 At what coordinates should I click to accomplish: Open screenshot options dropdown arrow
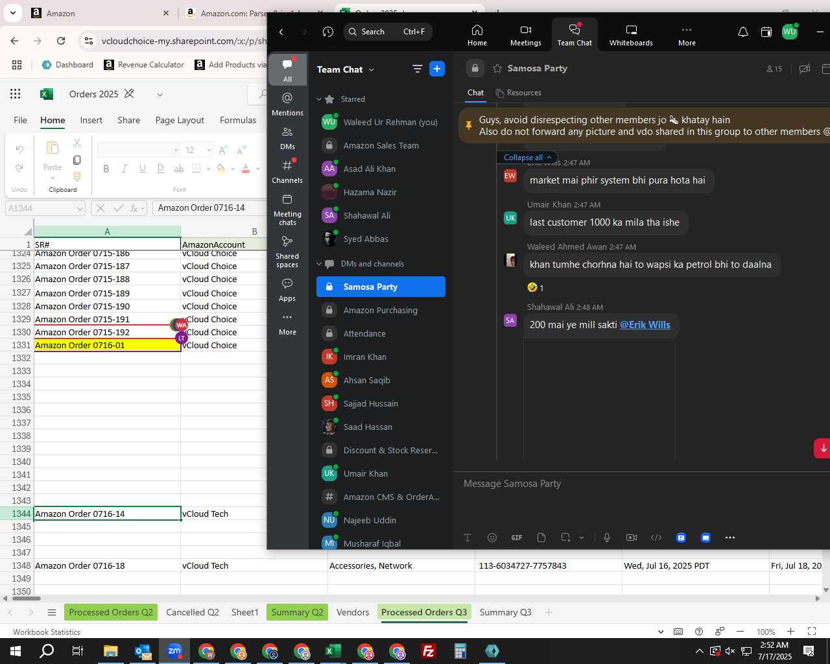pos(581,538)
